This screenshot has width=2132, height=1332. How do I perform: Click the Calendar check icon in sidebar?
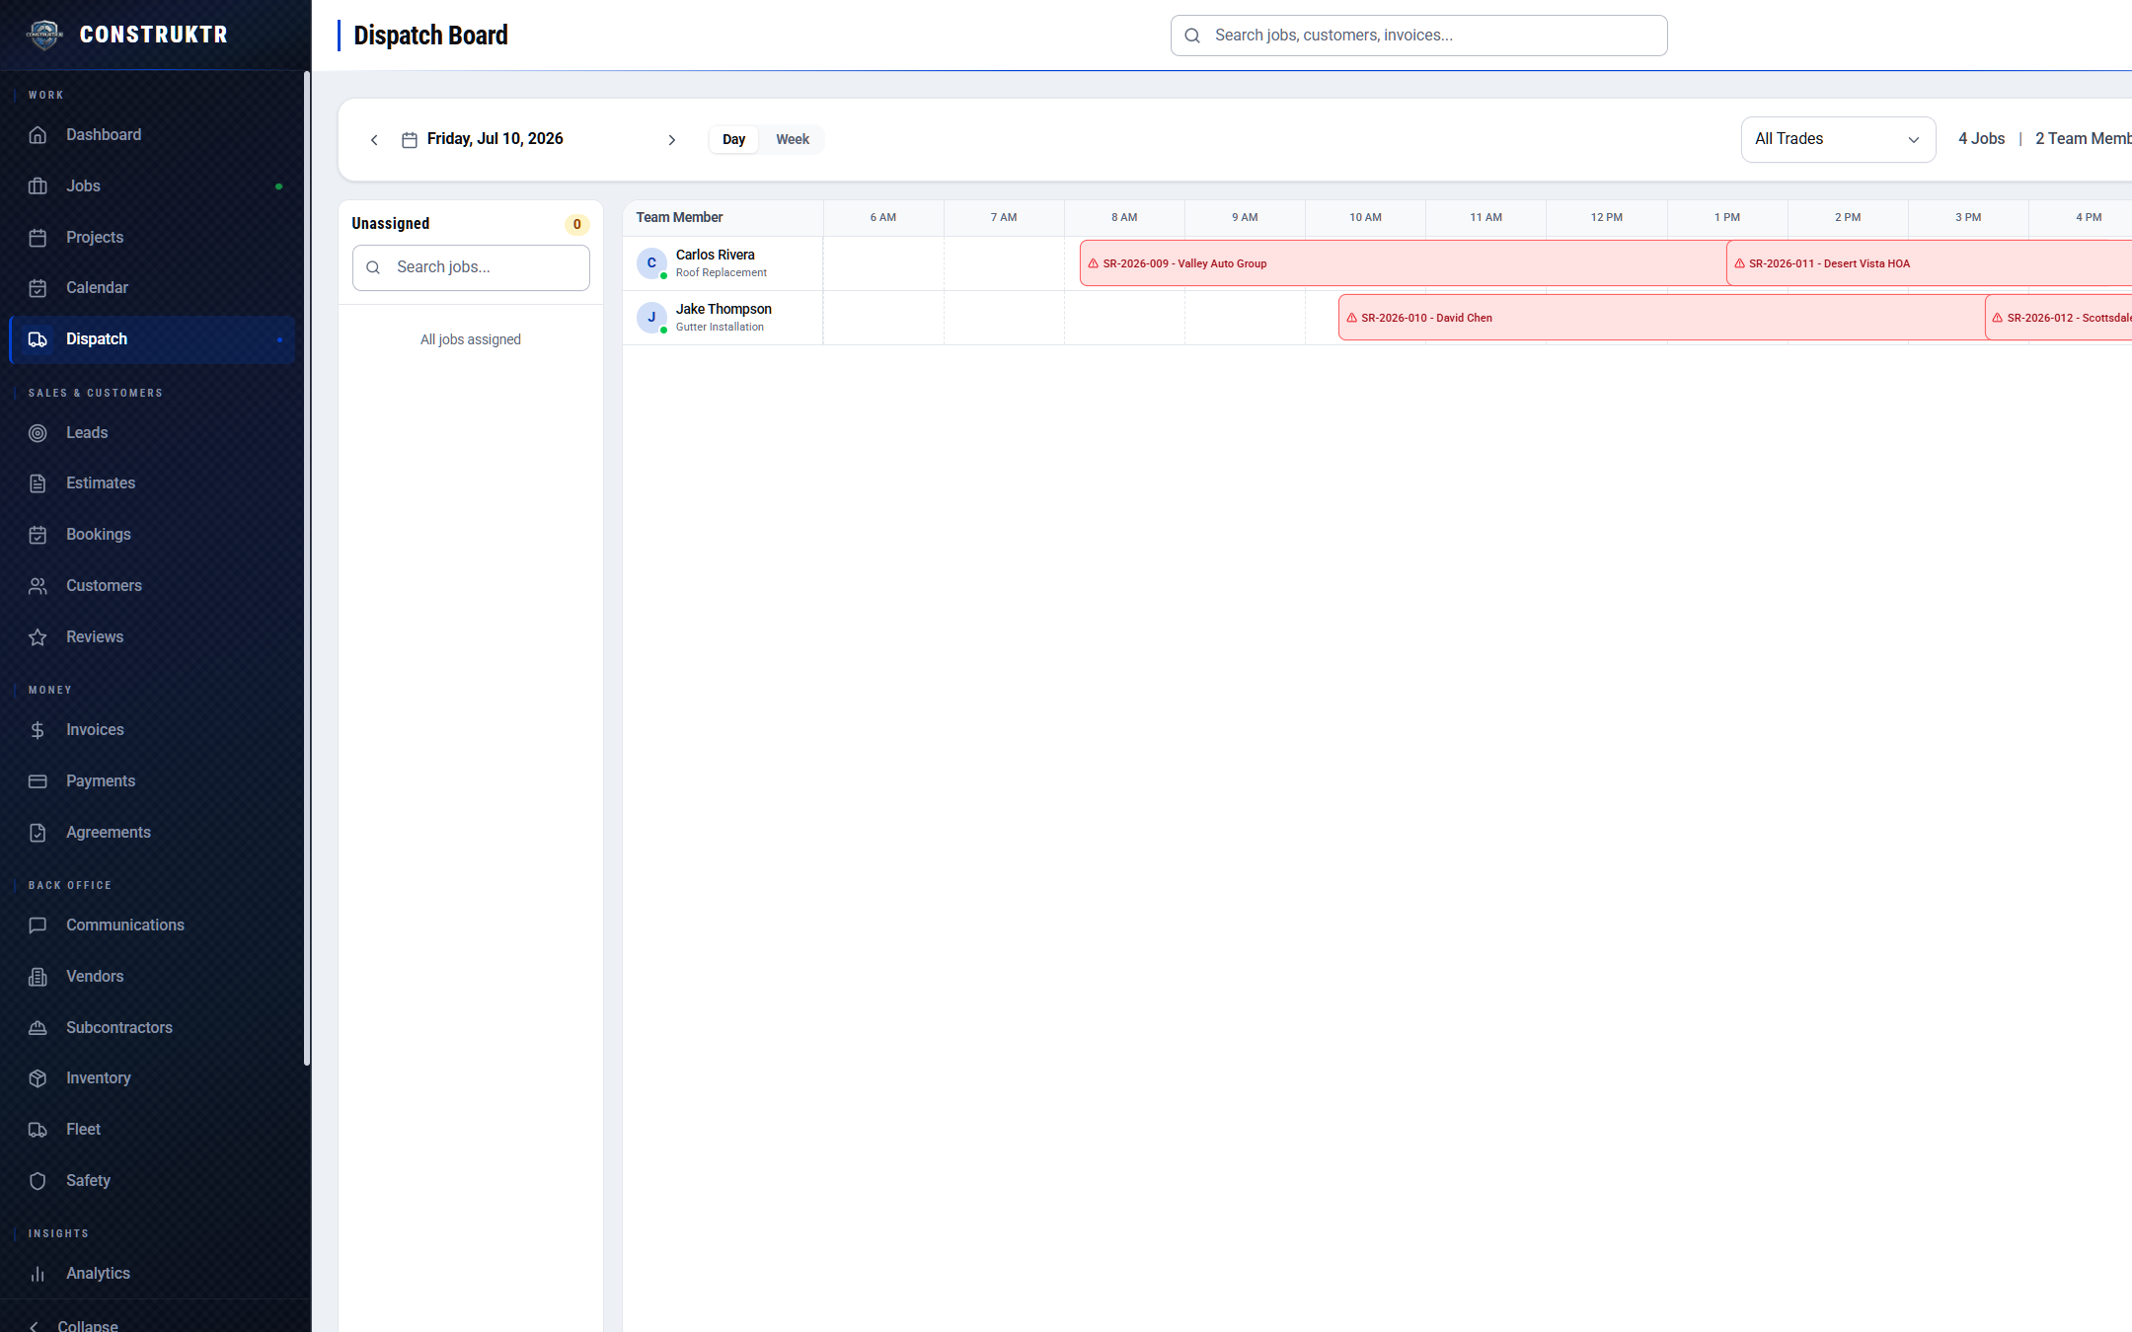click(38, 288)
